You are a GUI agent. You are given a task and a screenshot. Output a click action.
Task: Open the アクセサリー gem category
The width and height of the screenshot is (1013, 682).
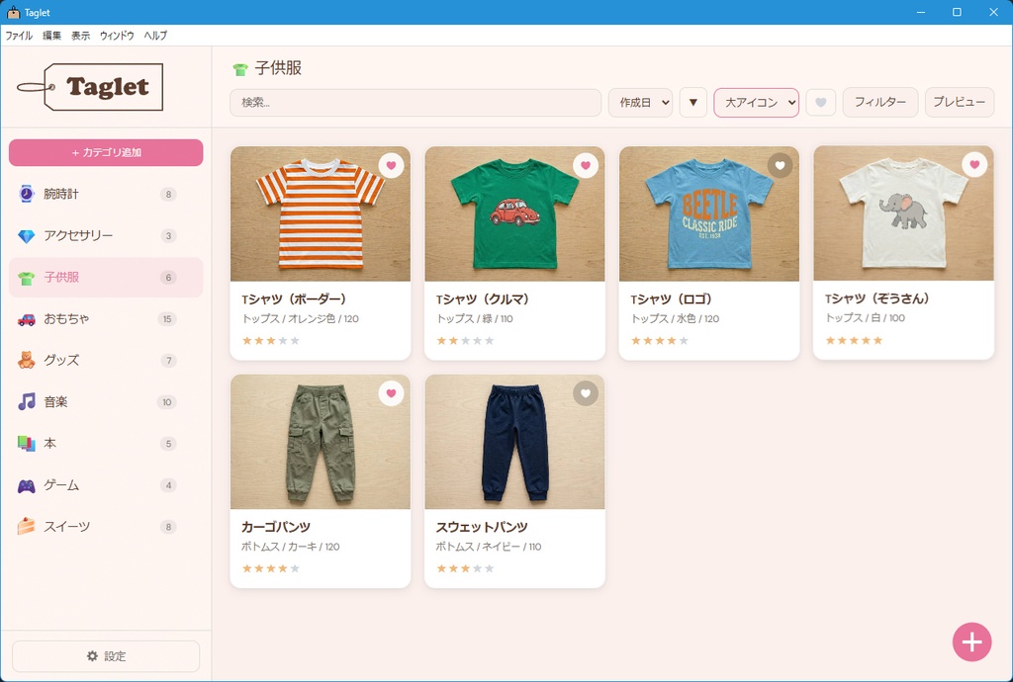(25, 235)
